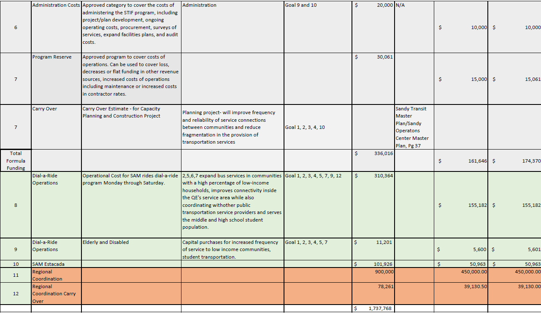This screenshot has width=541, height=313.
Task: Click the 11,201 amount cell
Action: click(373, 249)
